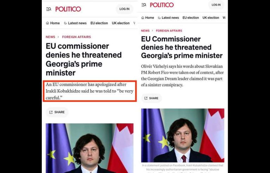Open FOREIGN AFFAIRS link on left article
The height and width of the screenshot is (173, 270).
coord(76,37)
